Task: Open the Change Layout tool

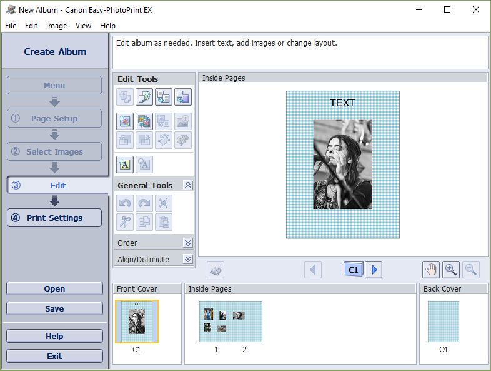Action: click(164, 96)
